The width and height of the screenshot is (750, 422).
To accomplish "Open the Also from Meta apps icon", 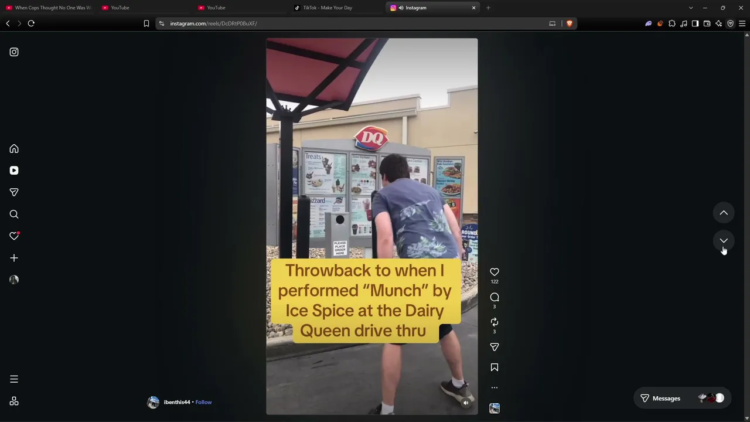I will (14, 401).
